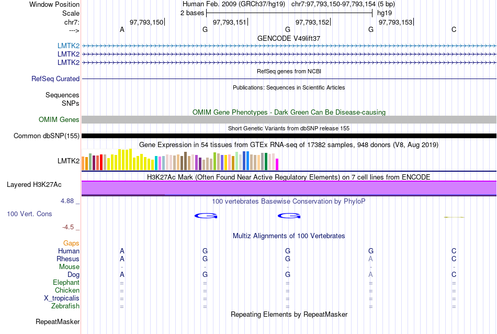Open the H3K27Ac Mark ENCODE track title
Viewport: 497px width, 334px height.
click(x=289, y=177)
